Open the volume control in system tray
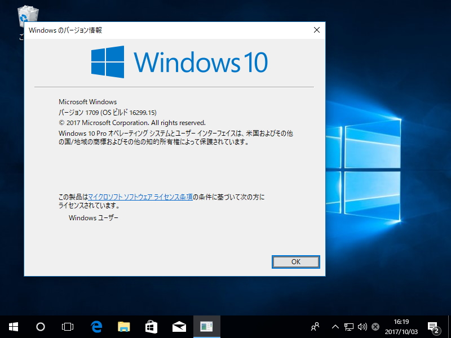Screen dimensions: 451x338 (x=361, y=327)
